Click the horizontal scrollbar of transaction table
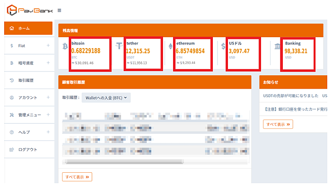 point(124,162)
